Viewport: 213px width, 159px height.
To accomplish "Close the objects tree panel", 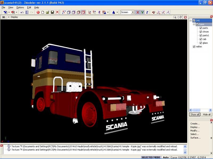I will coord(211,16).
